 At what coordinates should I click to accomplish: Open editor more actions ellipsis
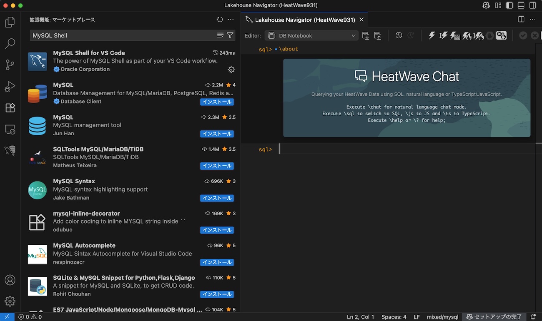point(532,20)
